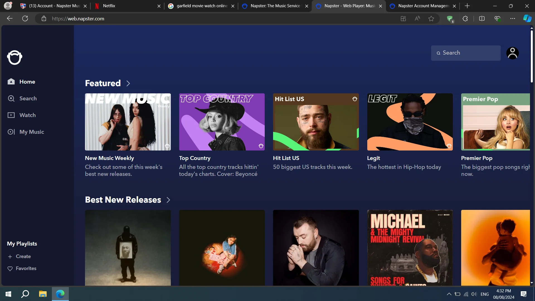The height and width of the screenshot is (301, 535).
Task: Expand Best New Releases with chevron arrow
Action: coord(168,200)
